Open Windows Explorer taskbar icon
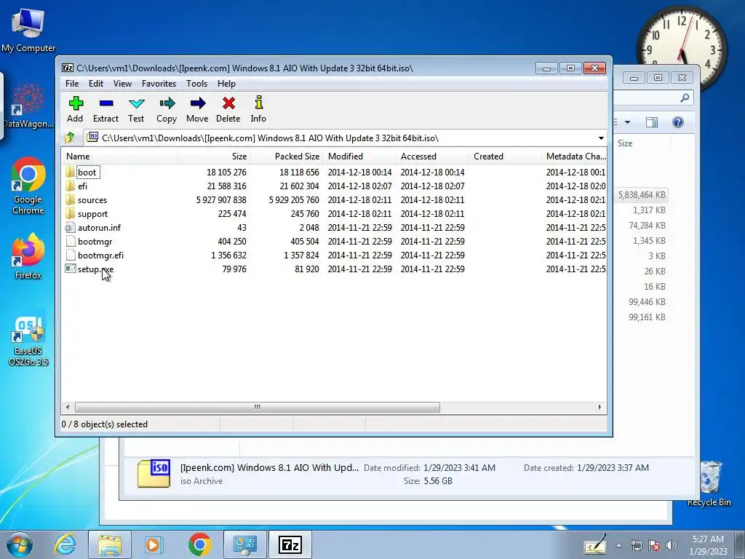Image resolution: width=745 pixels, height=559 pixels. [110, 544]
